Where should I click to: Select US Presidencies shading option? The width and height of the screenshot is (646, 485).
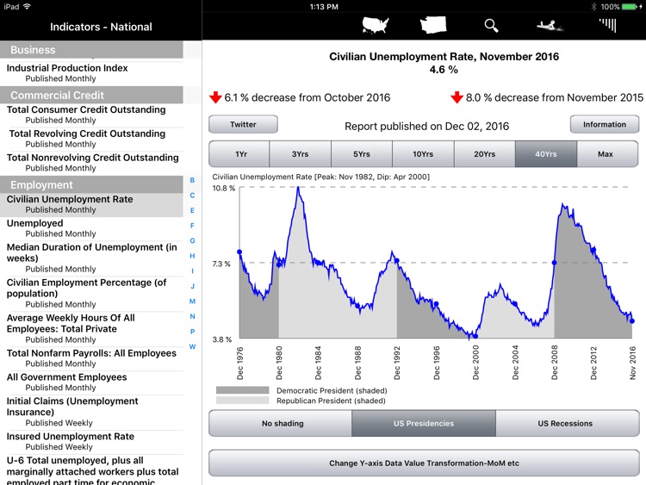click(423, 424)
